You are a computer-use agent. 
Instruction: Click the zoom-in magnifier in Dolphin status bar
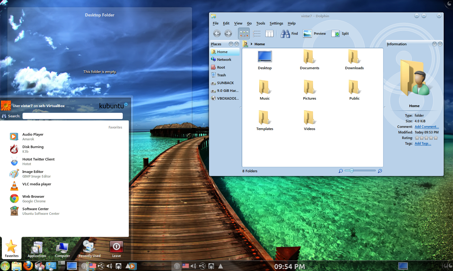(x=380, y=171)
